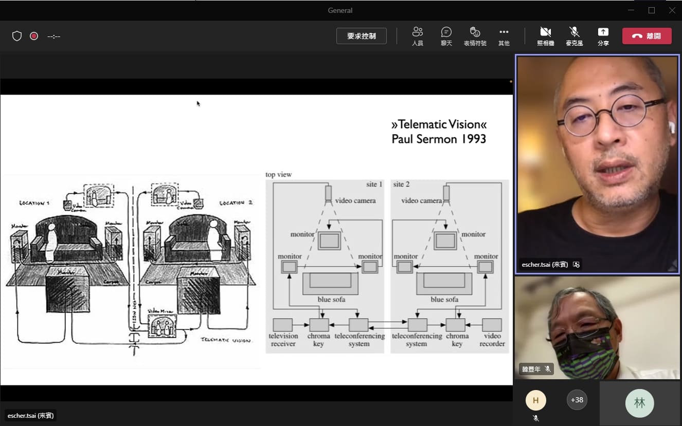
Task: Unmute the microphone (麥克風)
Action: (x=574, y=36)
